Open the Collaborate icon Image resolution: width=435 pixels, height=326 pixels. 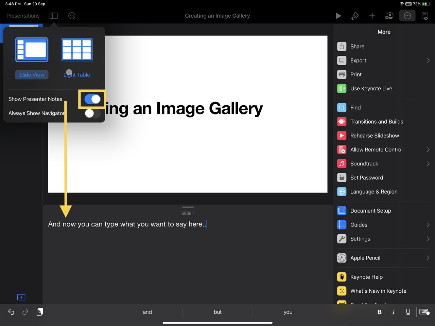point(389,16)
